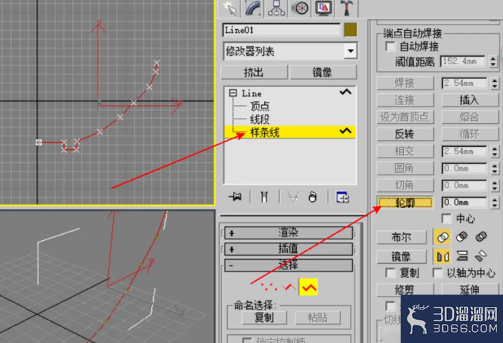
Task: Click the 切角 value field 0.0mm
Action: point(465,185)
